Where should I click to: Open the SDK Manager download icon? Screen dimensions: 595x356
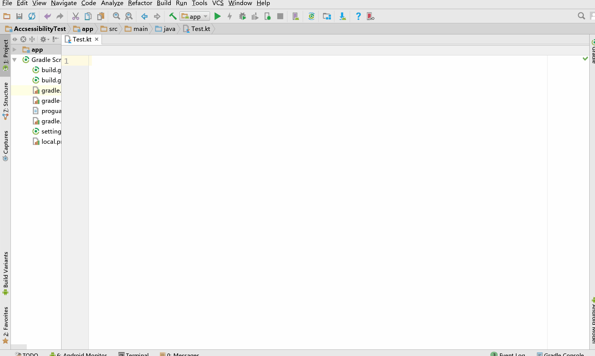343,16
